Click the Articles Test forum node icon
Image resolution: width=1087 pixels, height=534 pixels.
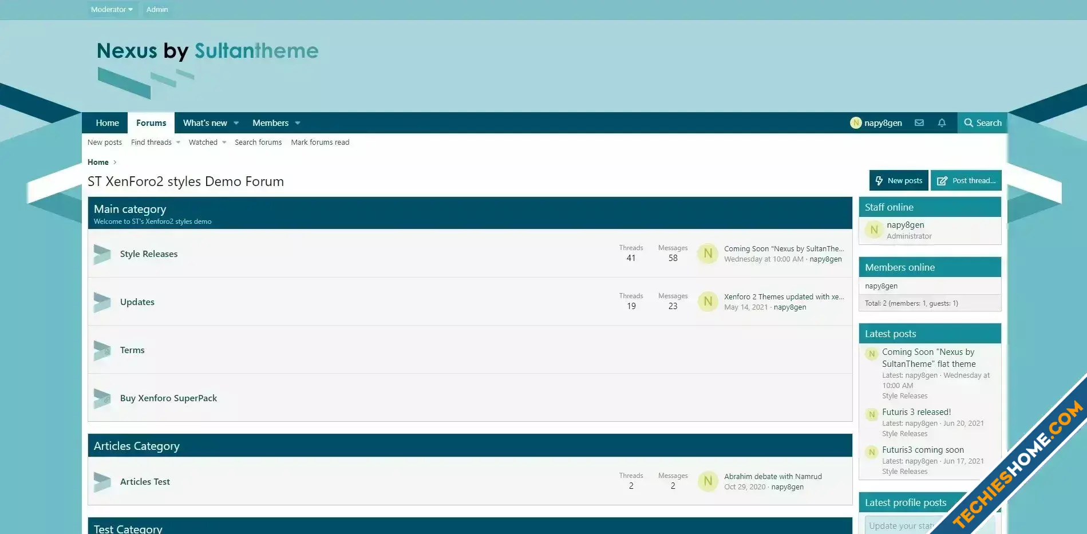(102, 482)
